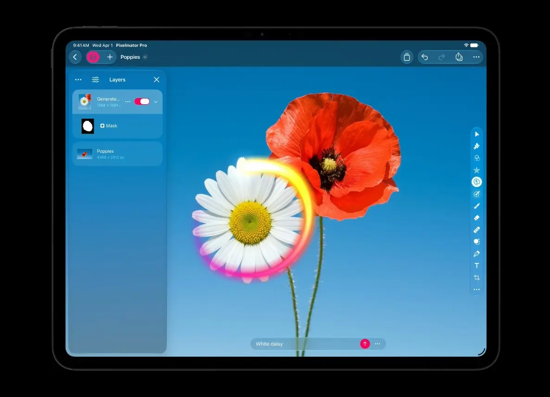Click the Generate layer name text
The image size is (550, 397).
[x=108, y=99]
